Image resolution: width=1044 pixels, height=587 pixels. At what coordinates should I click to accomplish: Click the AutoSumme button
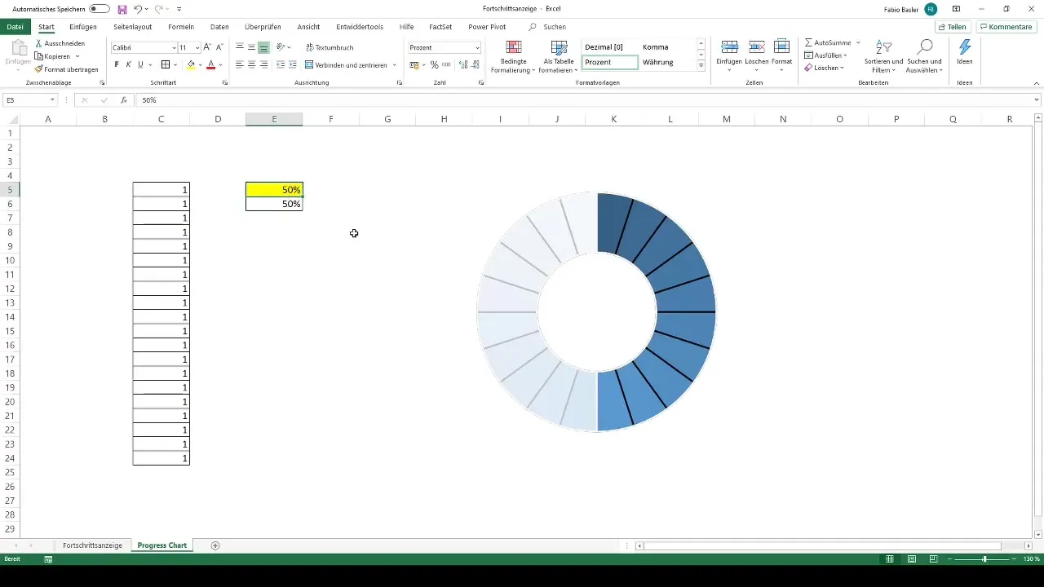(828, 42)
